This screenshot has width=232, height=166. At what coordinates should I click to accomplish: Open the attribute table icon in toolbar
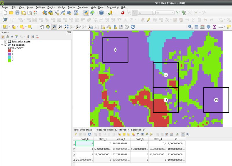click(x=196, y=27)
